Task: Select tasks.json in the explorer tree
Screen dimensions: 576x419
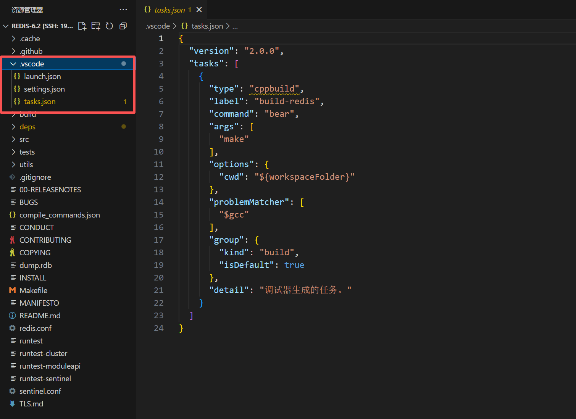Action: [68, 102]
